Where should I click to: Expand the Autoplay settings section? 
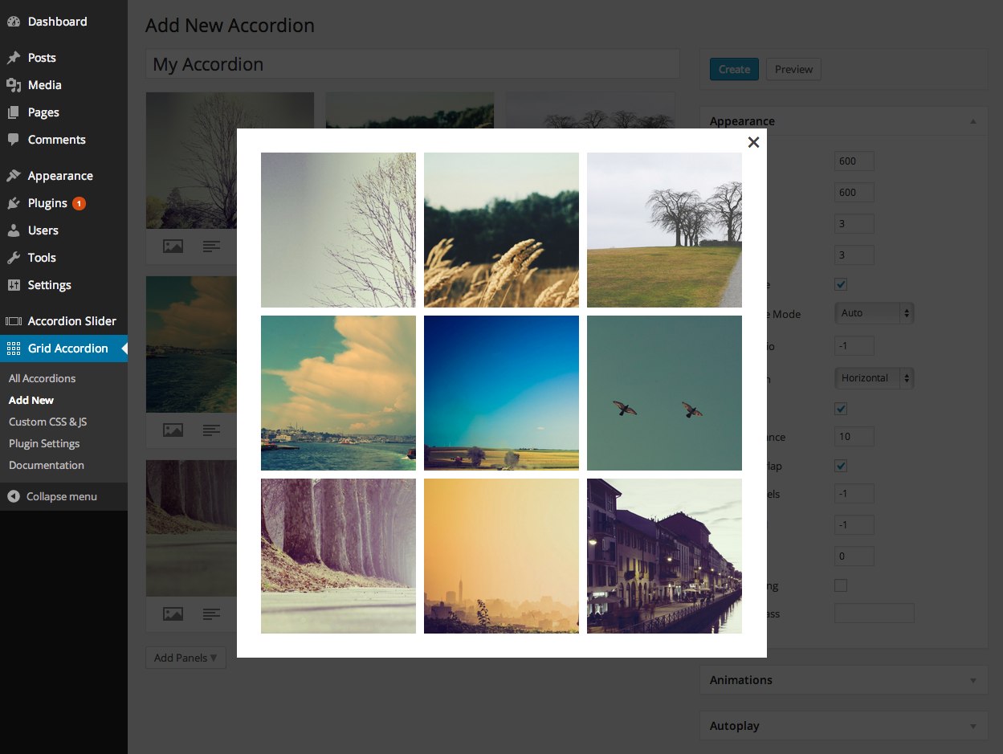pos(973,726)
